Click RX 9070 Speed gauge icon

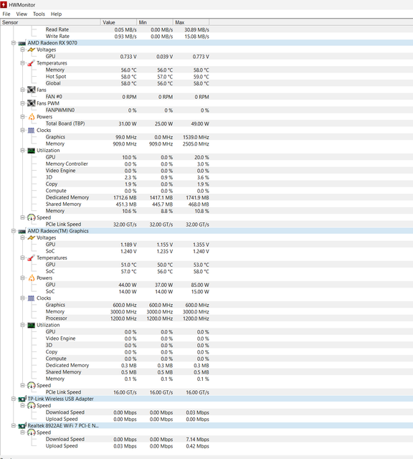pos(31,217)
